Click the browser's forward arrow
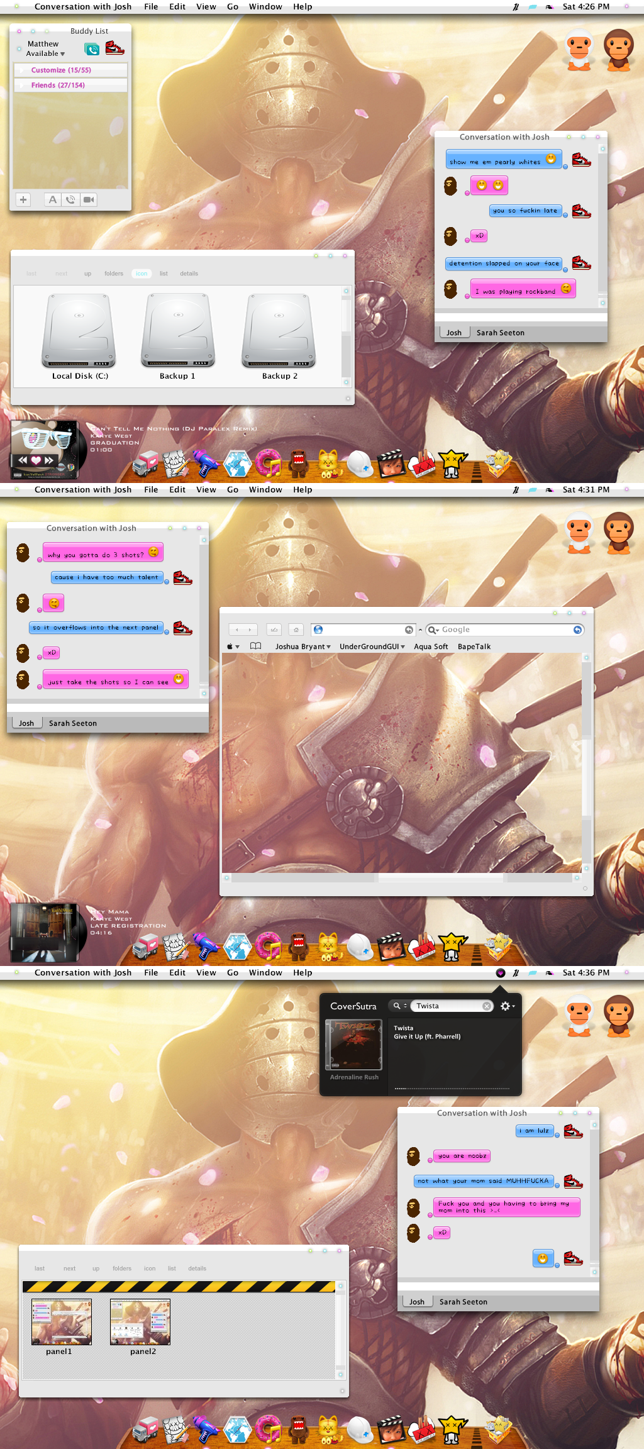 click(x=250, y=630)
